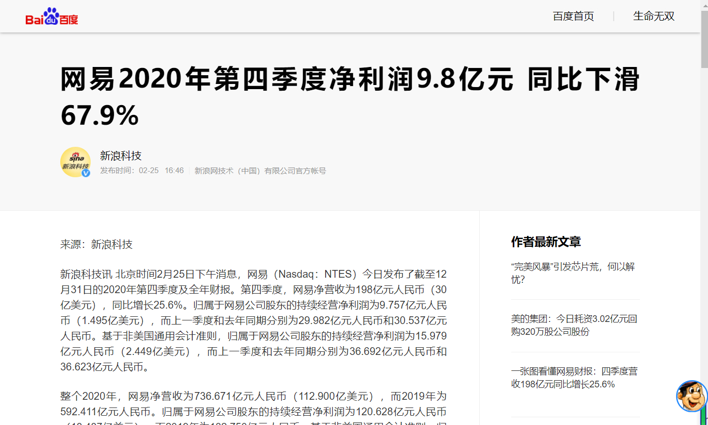This screenshot has height=425, width=708.
Task: Click the publish time 02-25 16:46
Action: point(142,171)
